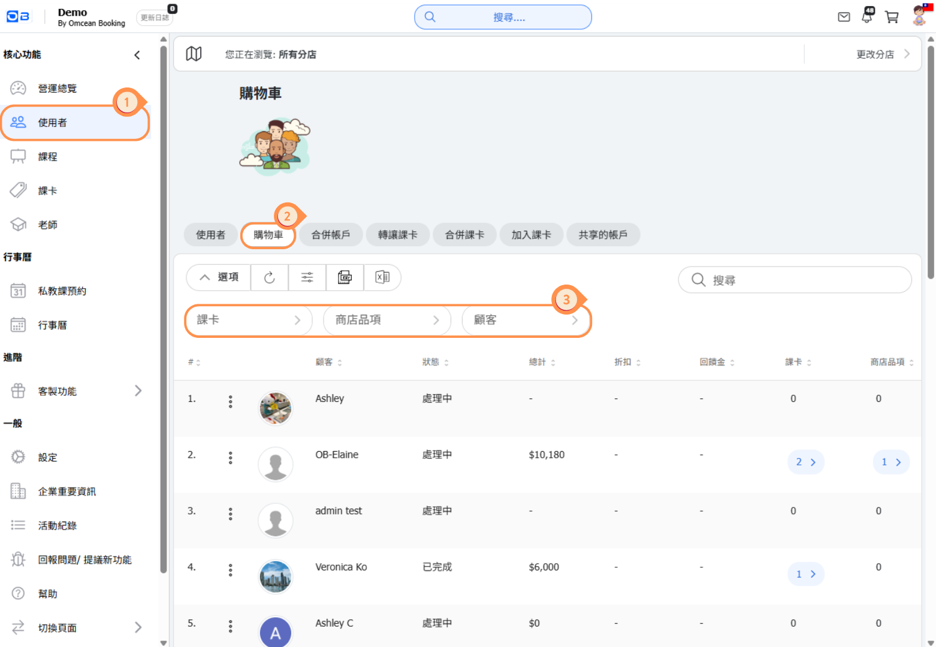Export list using the Excel icon
Image resolution: width=936 pixels, height=647 pixels.
pyautogui.click(x=382, y=277)
